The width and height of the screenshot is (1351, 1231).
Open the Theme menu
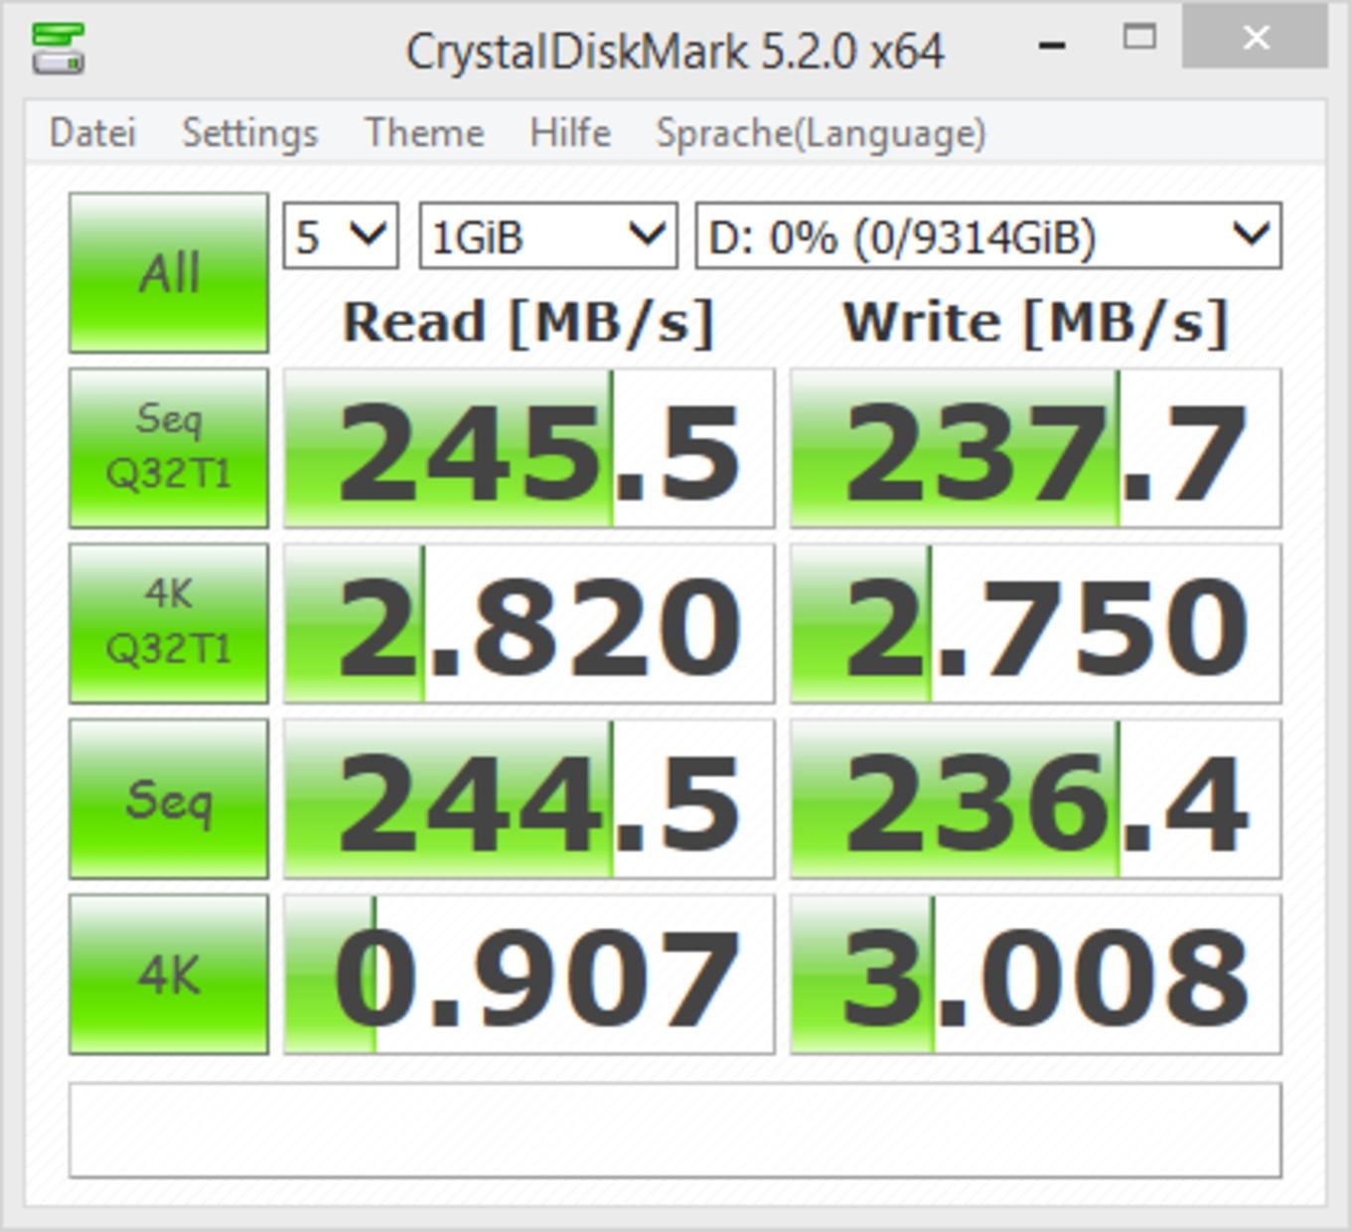tap(424, 133)
